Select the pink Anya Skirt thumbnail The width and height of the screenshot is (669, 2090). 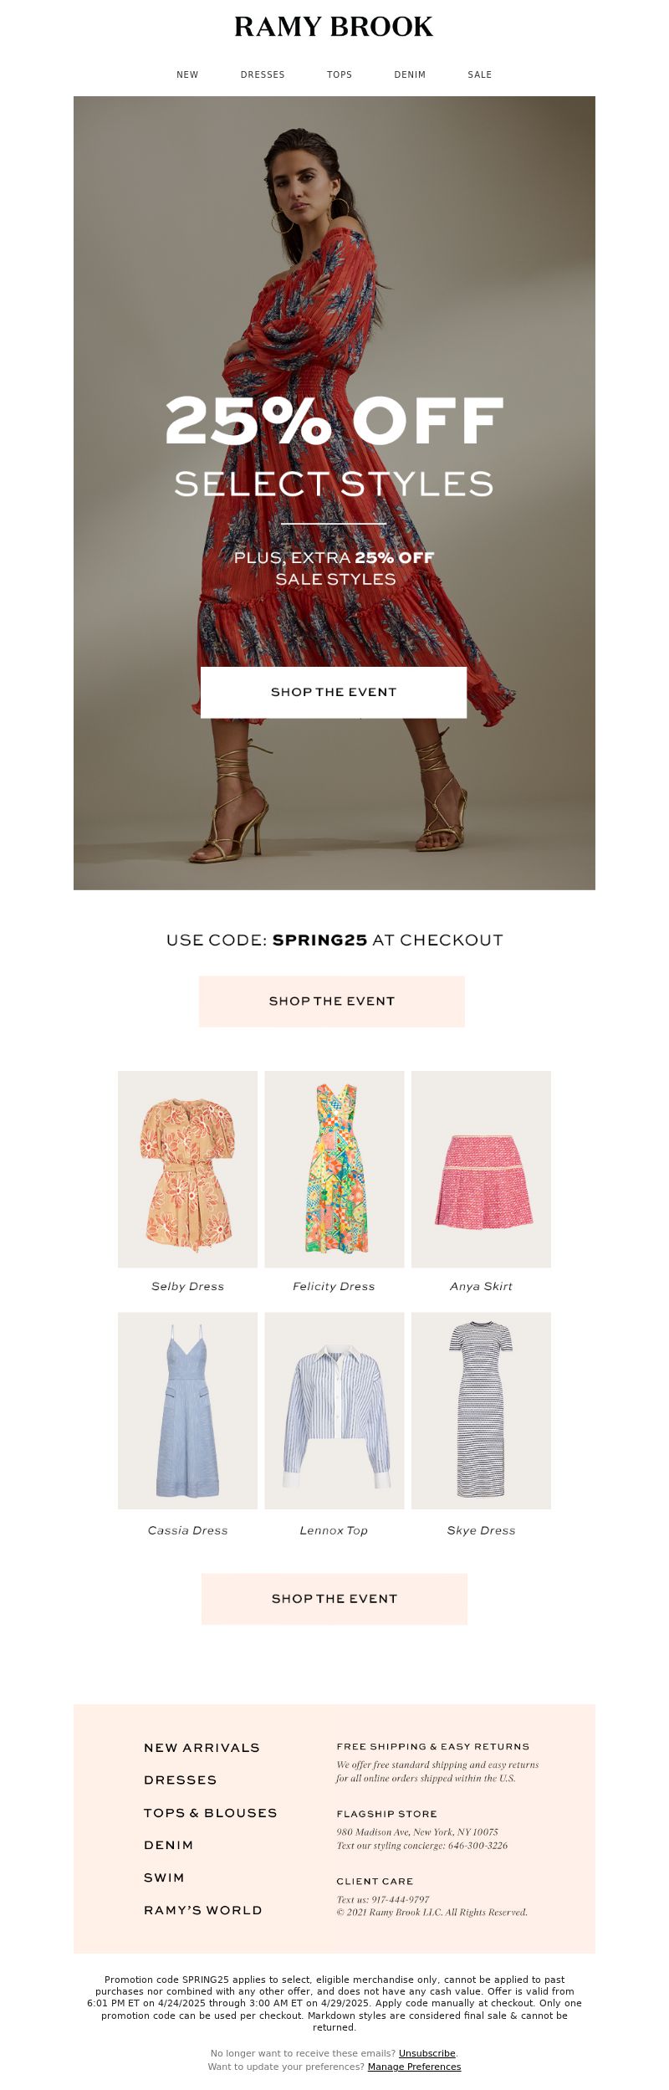pos(481,1169)
